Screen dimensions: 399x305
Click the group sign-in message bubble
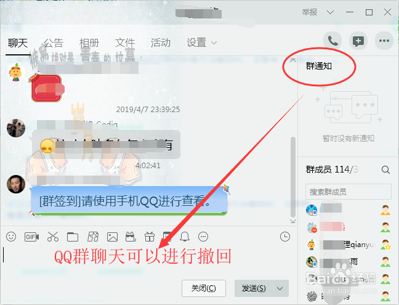pyautogui.click(x=129, y=201)
